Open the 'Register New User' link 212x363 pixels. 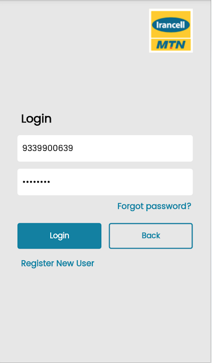coord(58,264)
